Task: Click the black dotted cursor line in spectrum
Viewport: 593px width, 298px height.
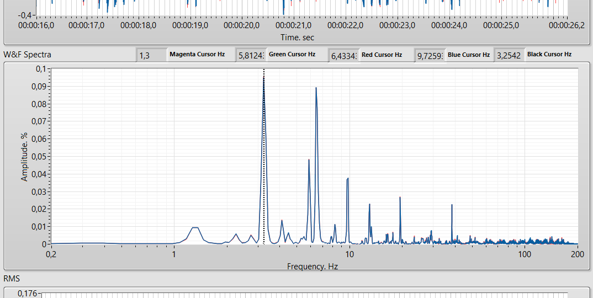Action: pos(264,156)
